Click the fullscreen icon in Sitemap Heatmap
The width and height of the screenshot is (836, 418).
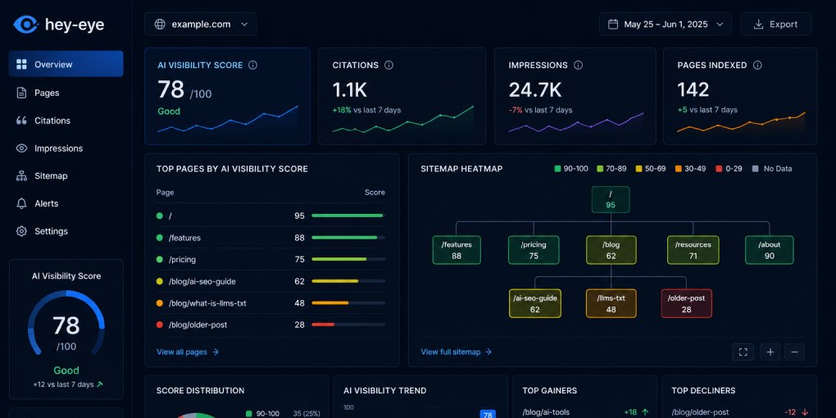pos(743,352)
